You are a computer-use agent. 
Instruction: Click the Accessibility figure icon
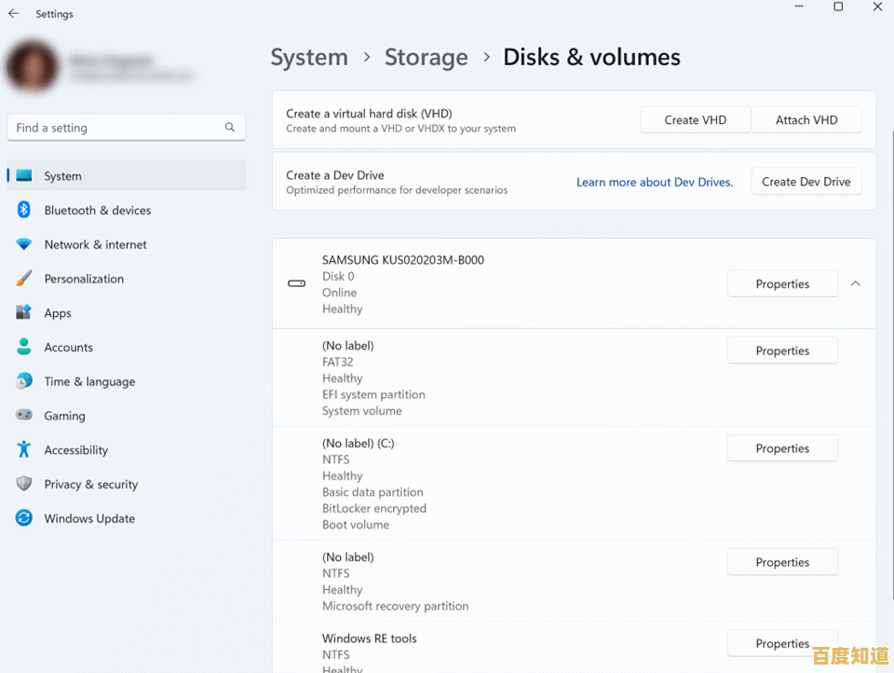24,450
